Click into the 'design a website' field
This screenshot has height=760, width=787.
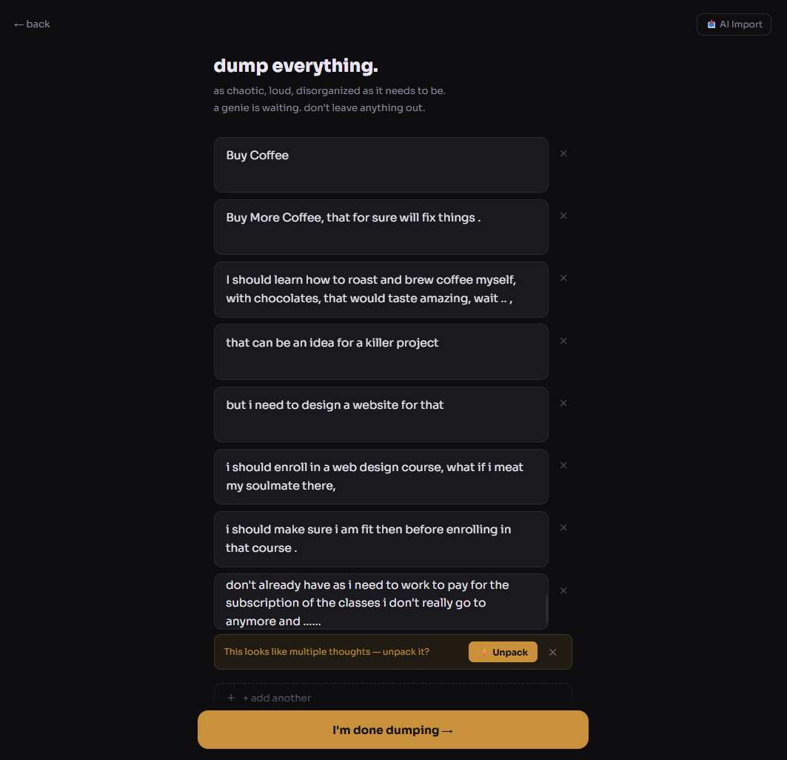[x=381, y=414]
